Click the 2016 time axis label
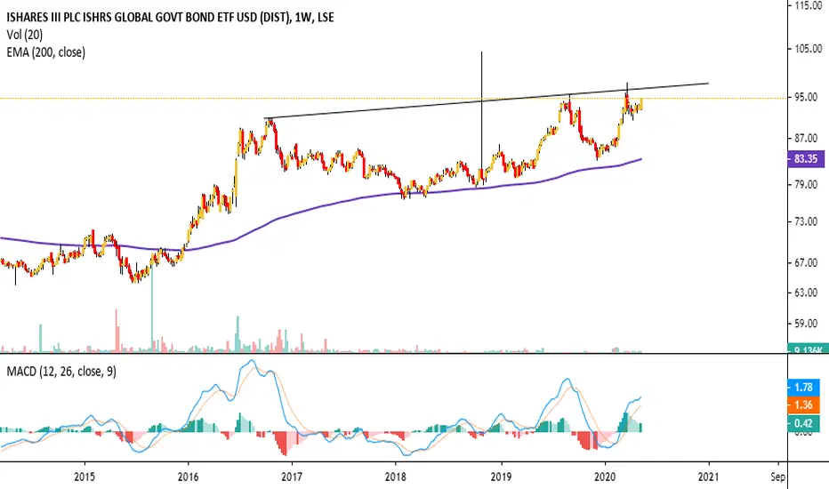The height and width of the screenshot is (489, 829). click(x=189, y=477)
